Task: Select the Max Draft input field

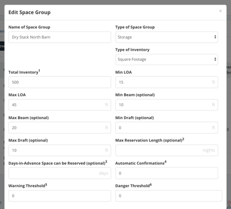Action: coord(59,150)
